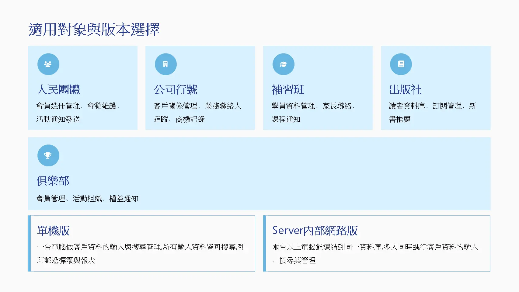Viewport: 519px width, 292px height.
Task: Choose the 單機版 version title
Action: click(53, 231)
